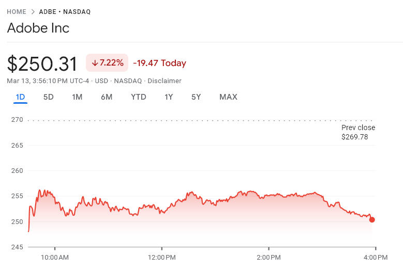Select the 1M chart range
403x271 pixels.
77,97
